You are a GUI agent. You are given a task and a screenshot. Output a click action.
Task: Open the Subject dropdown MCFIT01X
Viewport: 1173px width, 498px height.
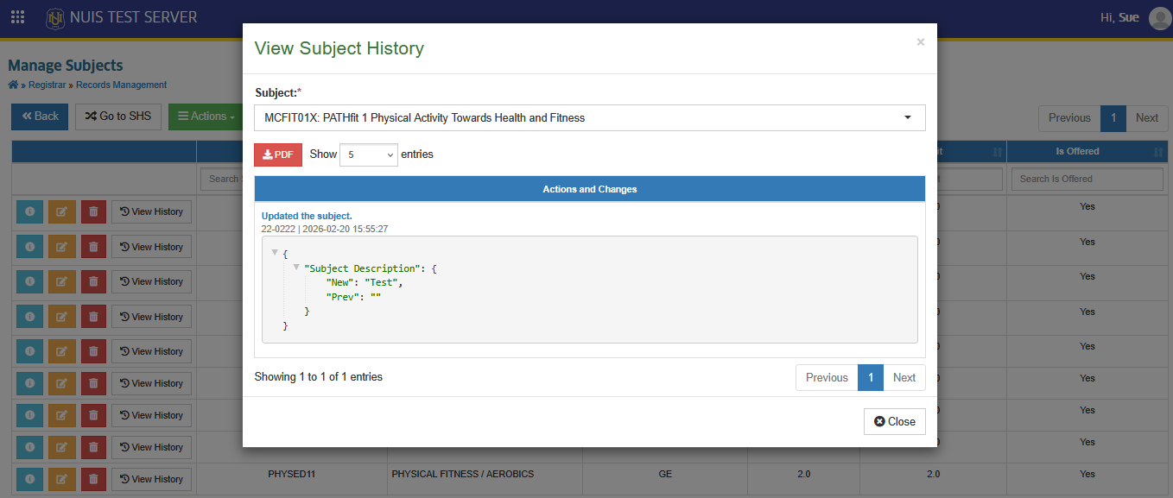590,117
